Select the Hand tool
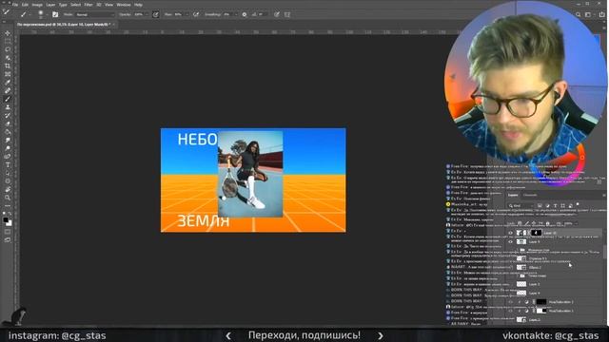This screenshot has width=609, height=342. point(8,190)
